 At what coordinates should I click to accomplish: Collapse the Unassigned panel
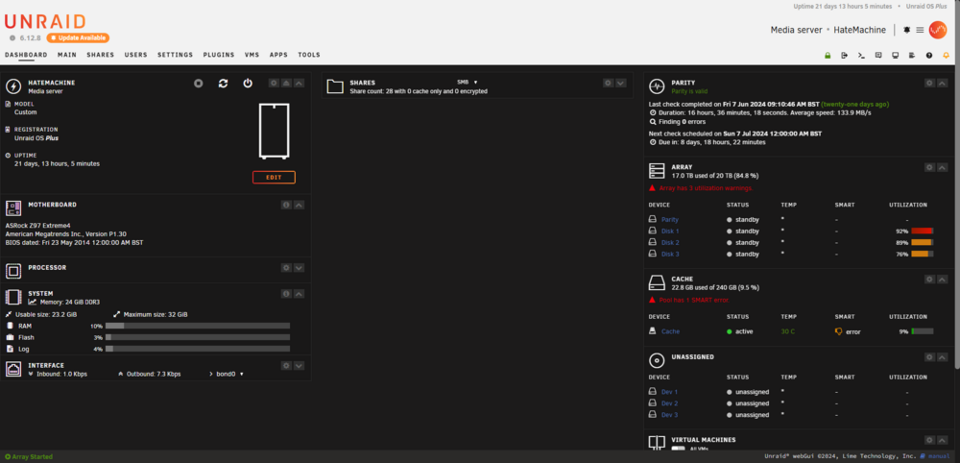[943, 357]
